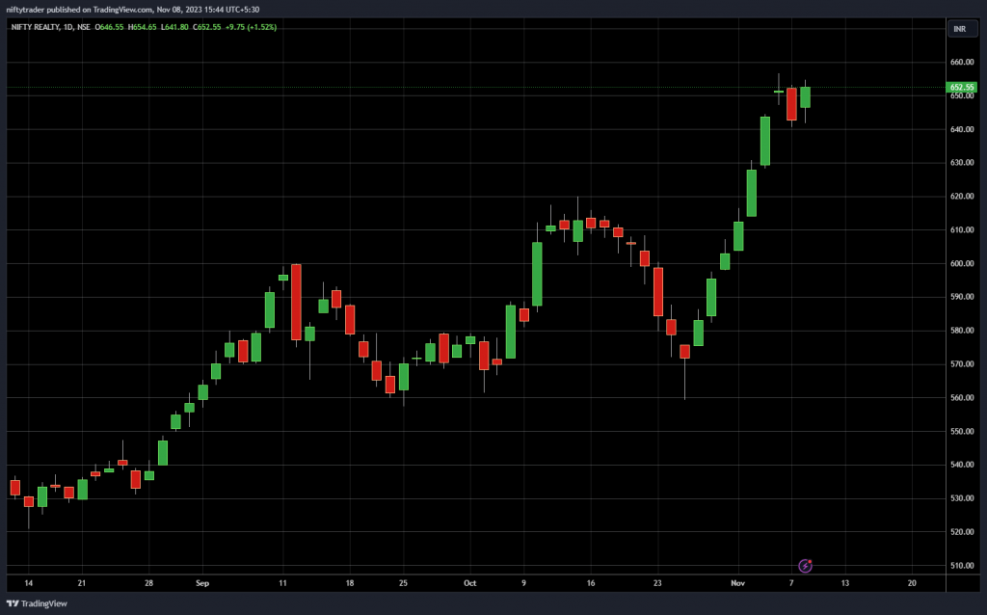
Task: Click the high value H654.65
Action: pyautogui.click(x=143, y=27)
